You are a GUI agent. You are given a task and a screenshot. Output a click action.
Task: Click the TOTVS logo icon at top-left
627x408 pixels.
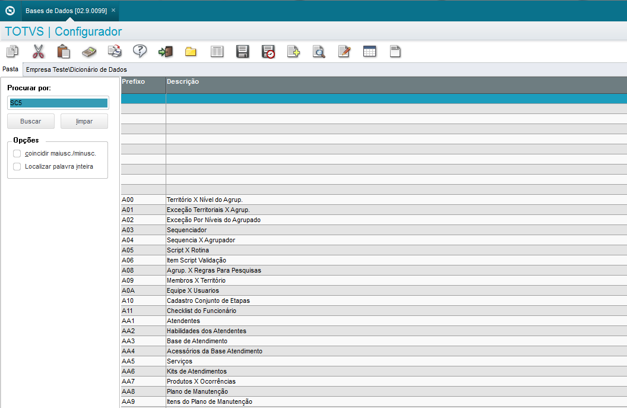click(10, 11)
